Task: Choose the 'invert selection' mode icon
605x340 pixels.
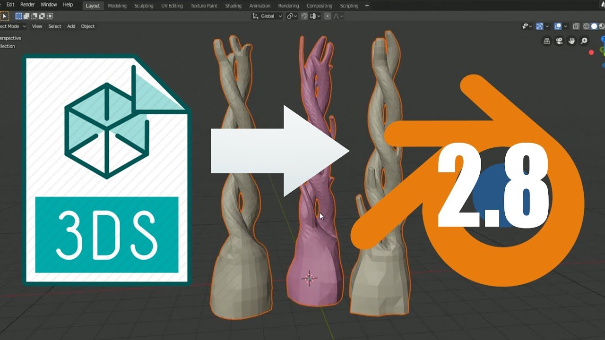Action: (x=42, y=16)
